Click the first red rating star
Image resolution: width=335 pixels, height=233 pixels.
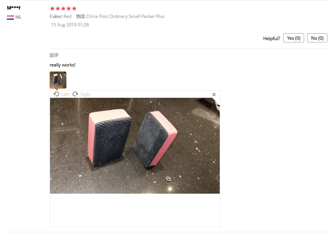coord(52,8)
